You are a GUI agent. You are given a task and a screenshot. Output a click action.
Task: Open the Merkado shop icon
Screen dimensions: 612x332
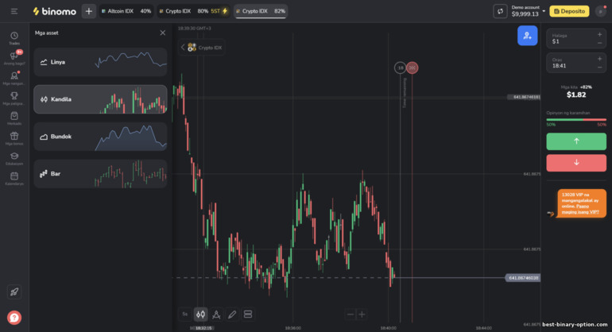point(14,118)
